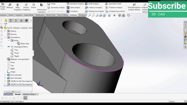This screenshot has width=187, height=105.
Task: Open the Custom units dropdown in status bar
Action: [x=177, y=101]
